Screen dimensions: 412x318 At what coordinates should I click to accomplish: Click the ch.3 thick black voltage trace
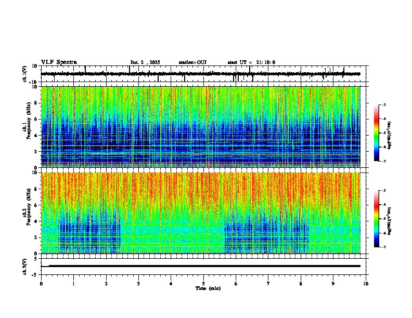[204, 266]
